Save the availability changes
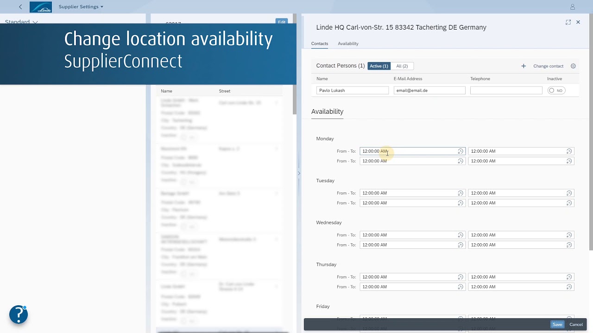Screen dimensions: 593x333 click(x=557, y=325)
